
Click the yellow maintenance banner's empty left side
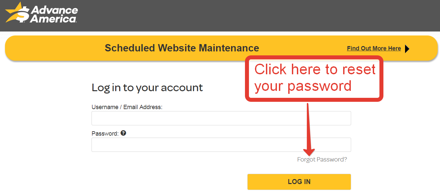tap(53, 48)
